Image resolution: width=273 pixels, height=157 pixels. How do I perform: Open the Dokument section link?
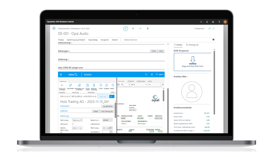pos(65,106)
